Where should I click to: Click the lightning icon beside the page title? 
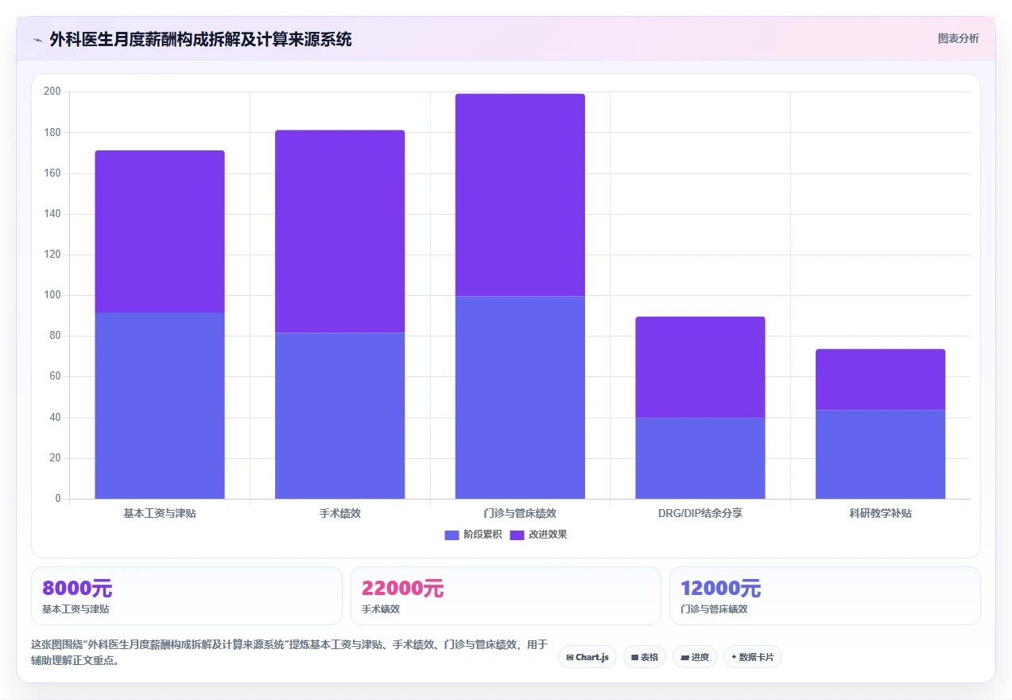tap(37, 39)
